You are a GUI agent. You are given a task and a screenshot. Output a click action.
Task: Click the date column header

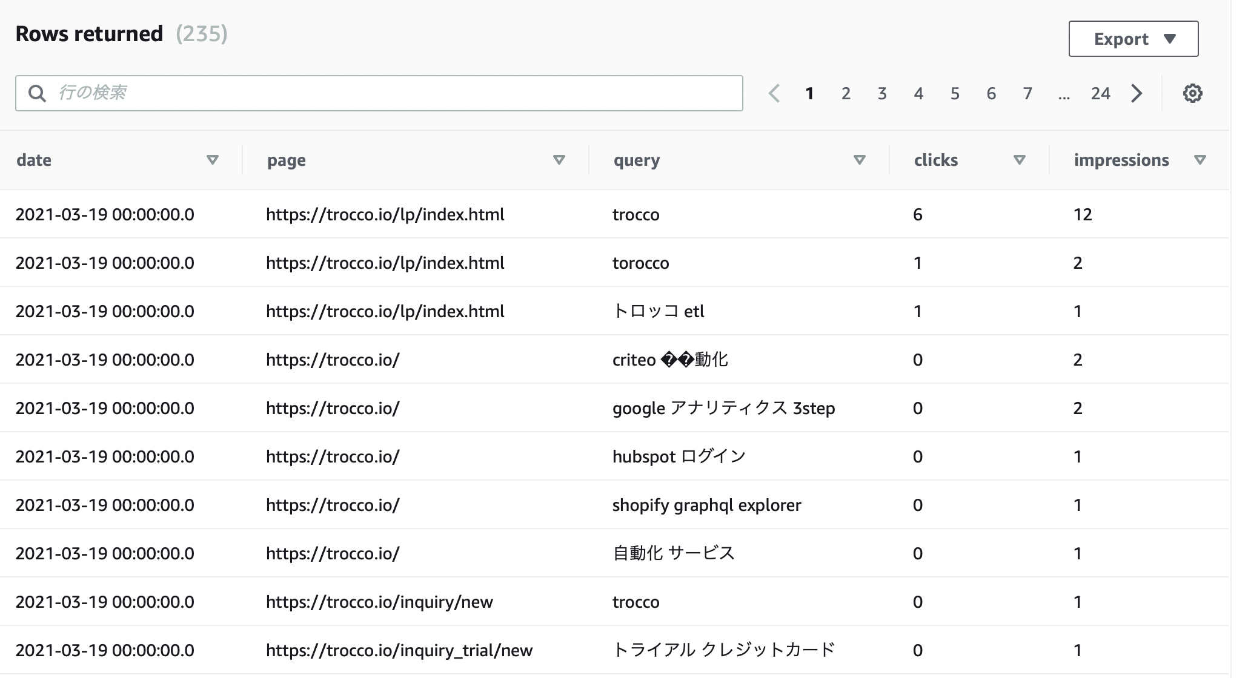pos(34,160)
